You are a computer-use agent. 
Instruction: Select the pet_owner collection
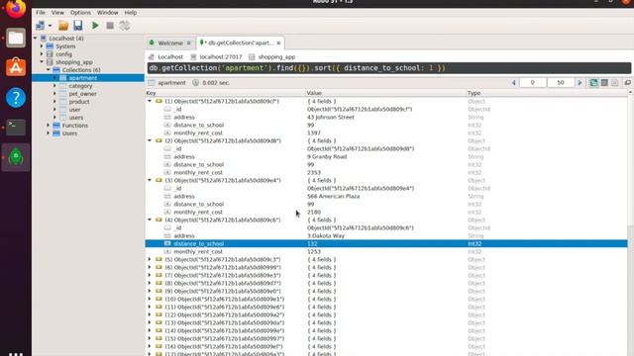click(x=82, y=94)
